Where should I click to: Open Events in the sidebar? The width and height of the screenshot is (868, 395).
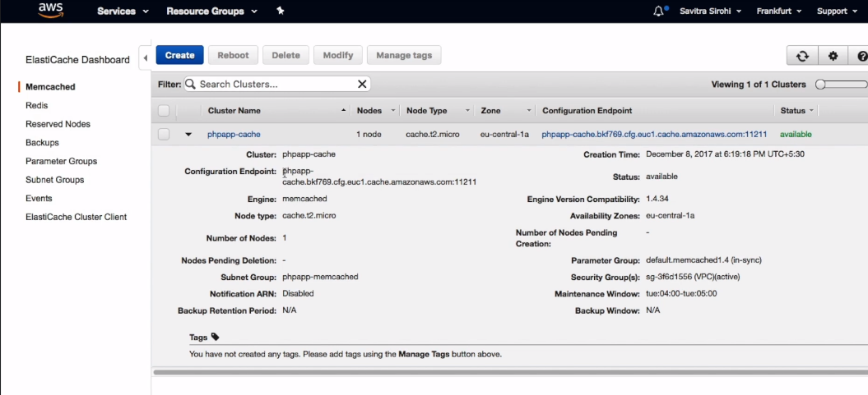click(39, 199)
